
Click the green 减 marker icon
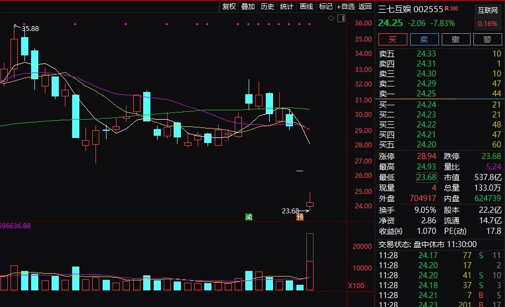click(x=249, y=217)
